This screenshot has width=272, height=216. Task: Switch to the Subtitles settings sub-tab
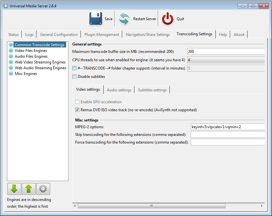152,90
